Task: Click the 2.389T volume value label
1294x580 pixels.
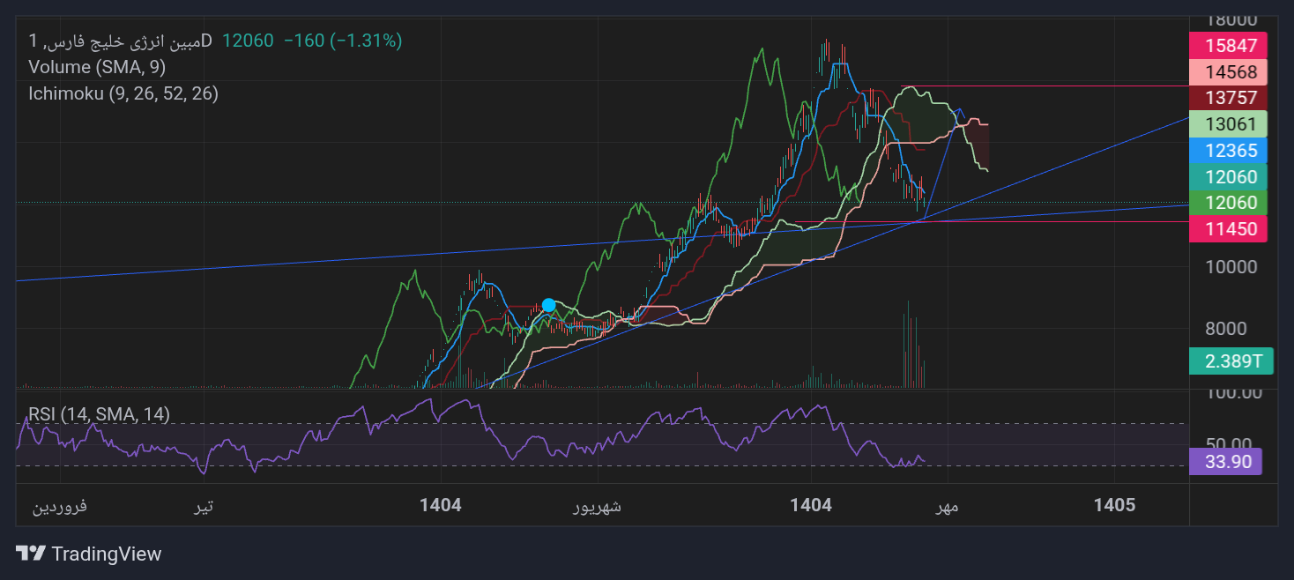Action: pyautogui.click(x=1231, y=361)
